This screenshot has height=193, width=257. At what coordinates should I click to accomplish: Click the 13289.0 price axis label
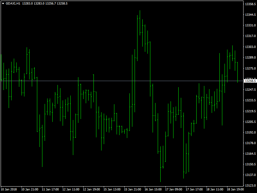(x=250, y=58)
